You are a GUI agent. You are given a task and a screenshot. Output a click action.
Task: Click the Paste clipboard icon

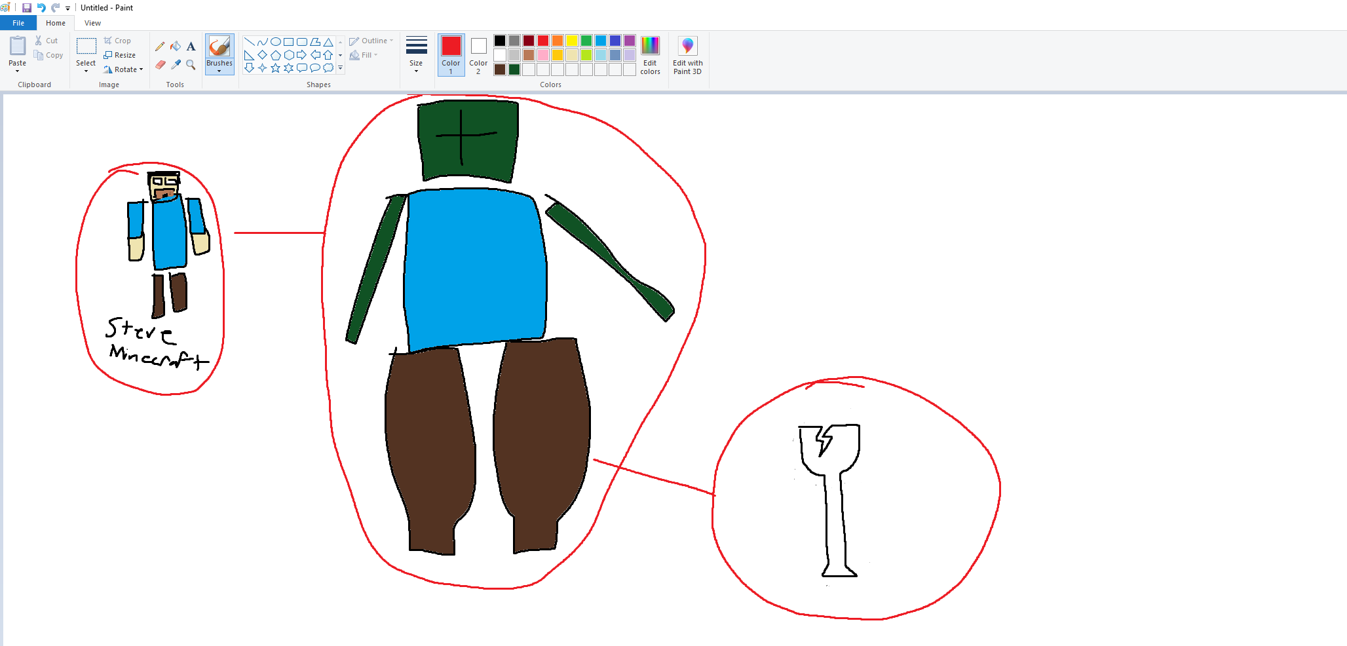[x=18, y=46]
